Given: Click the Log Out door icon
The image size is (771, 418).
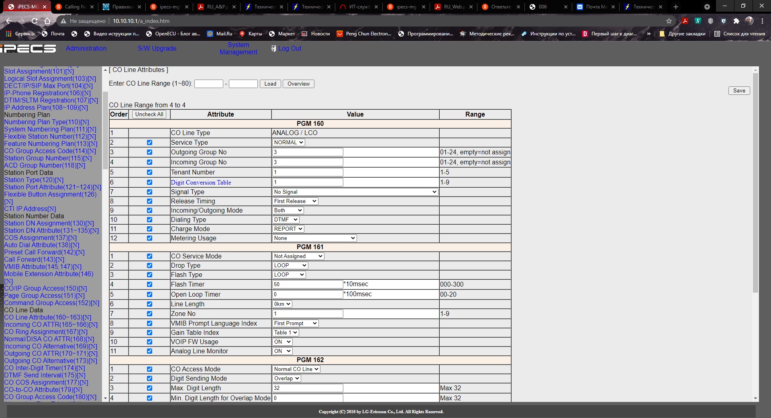Looking at the screenshot, I should click(273, 49).
